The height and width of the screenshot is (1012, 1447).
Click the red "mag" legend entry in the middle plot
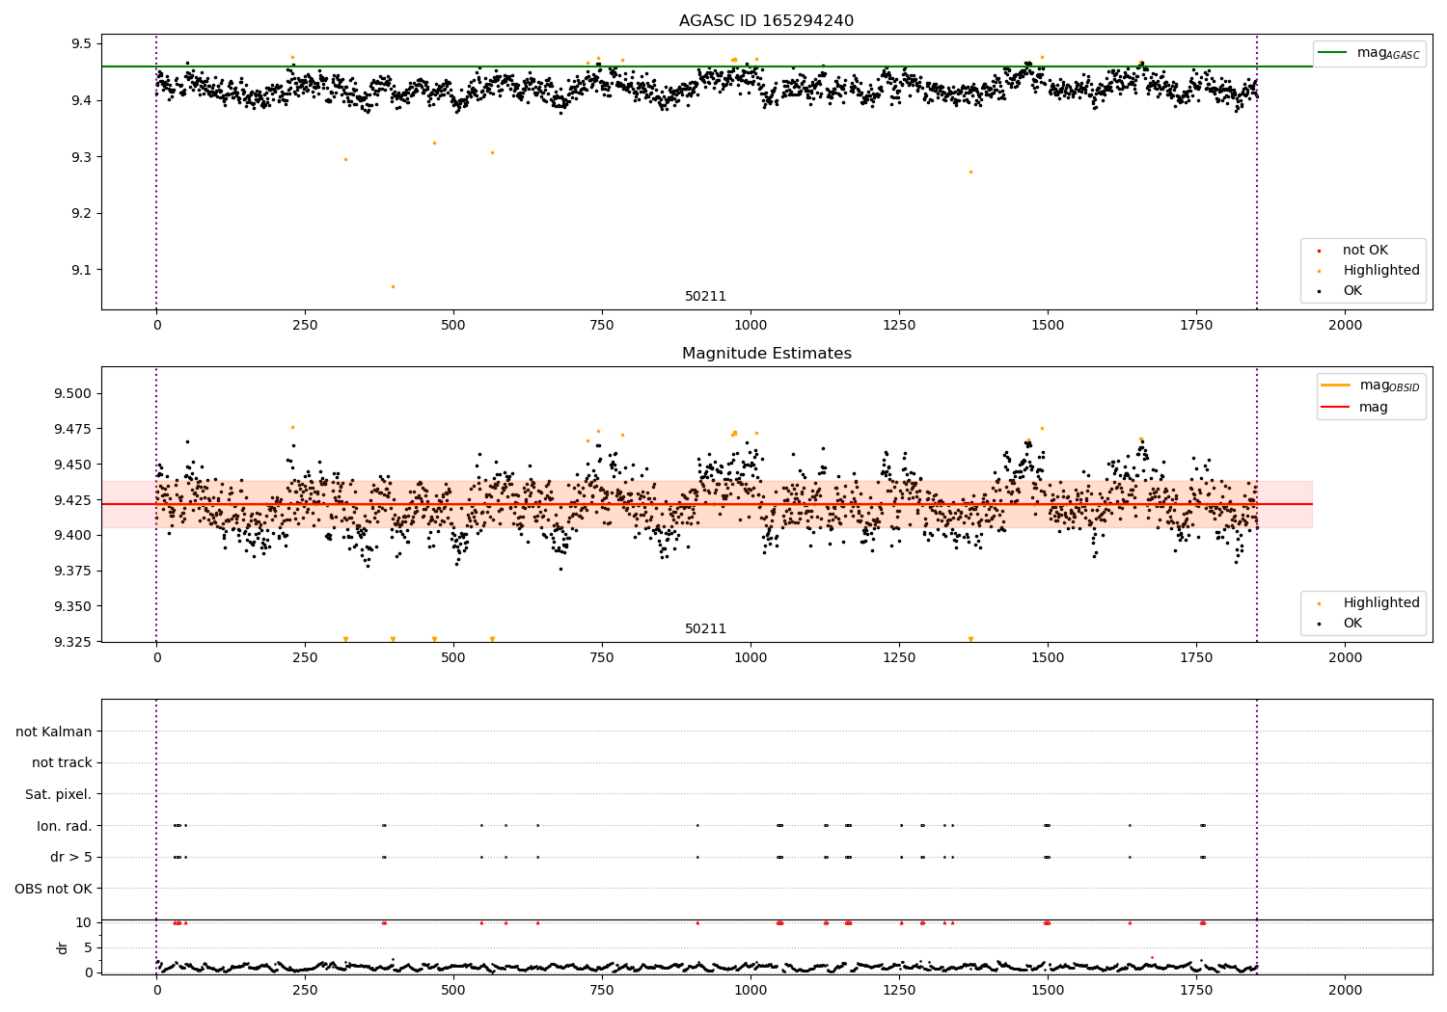(1374, 408)
